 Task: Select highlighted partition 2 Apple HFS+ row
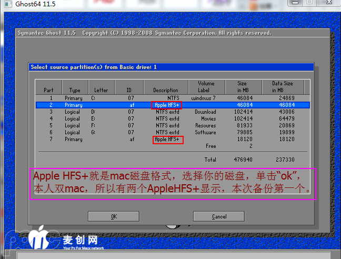coord(173,105)
